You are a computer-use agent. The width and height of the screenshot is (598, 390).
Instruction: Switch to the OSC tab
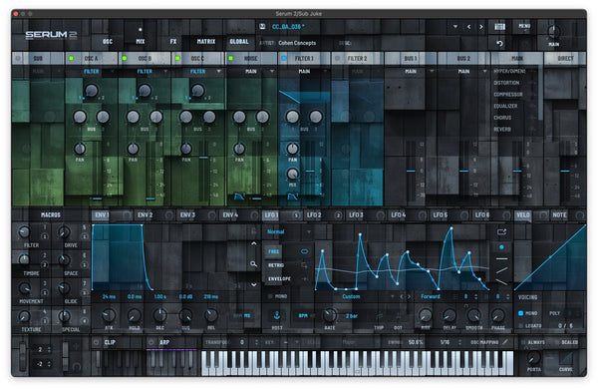[x=108, y=41]
